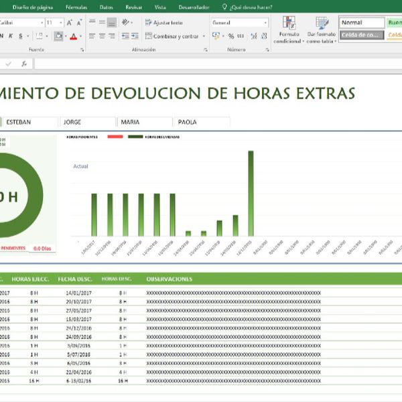
Task: Click inside the formula bar
Action: [x=218, y=64]
